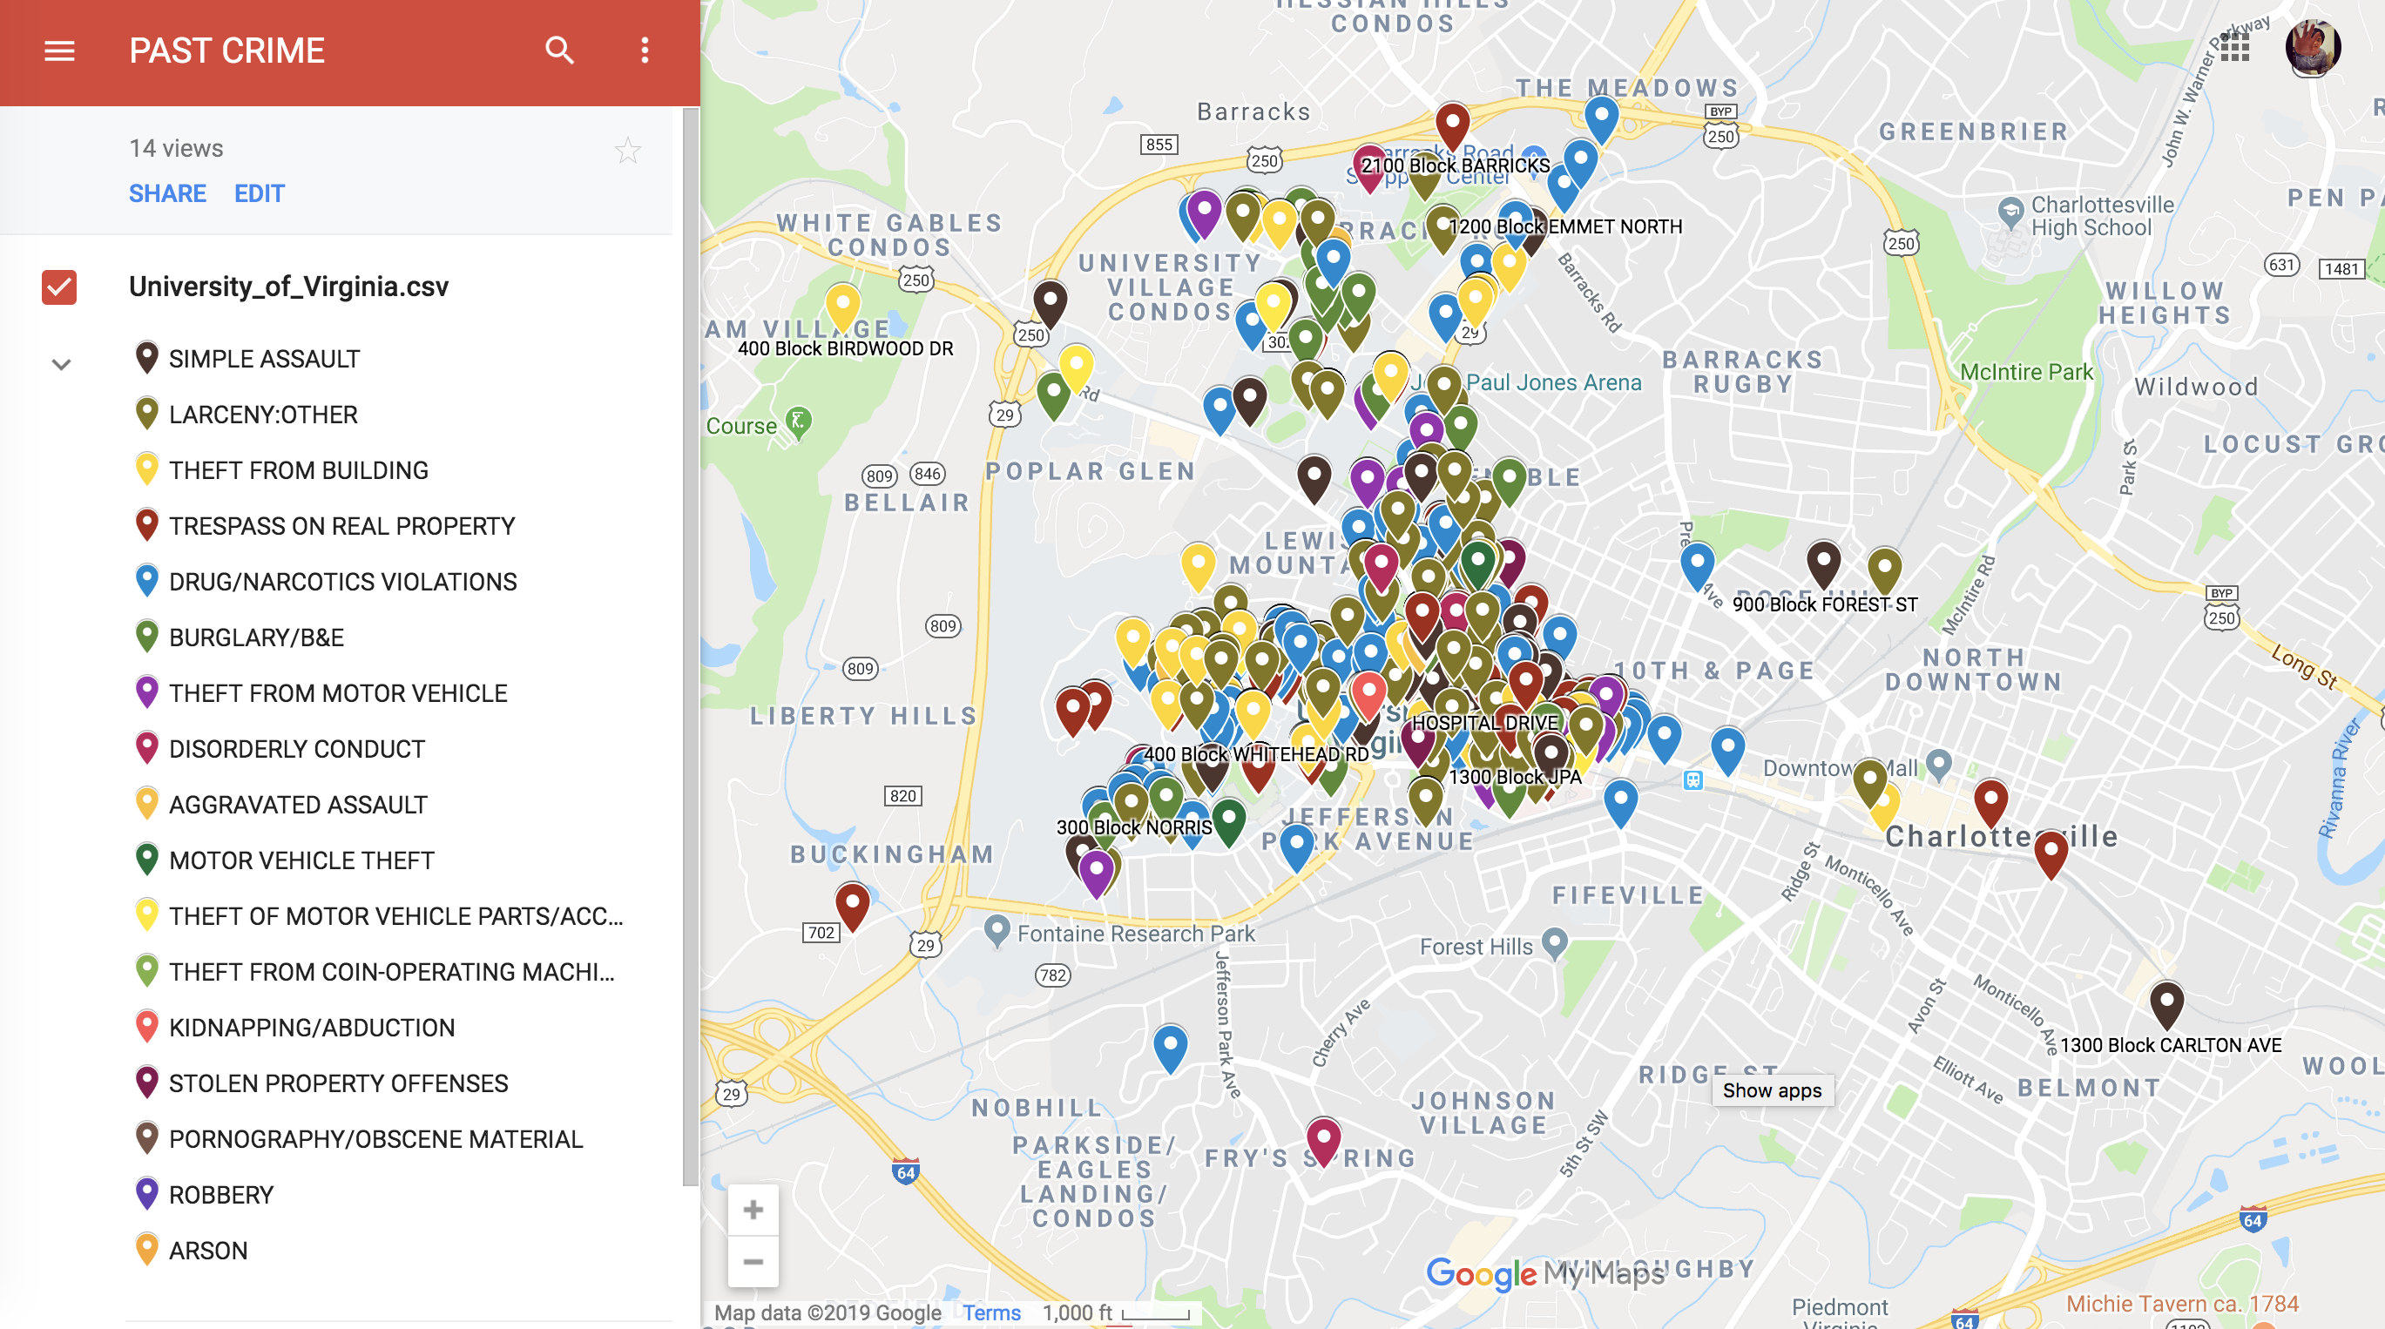Zoom in using the plus control
This screenshot has height=1329, width=2385.
click(753, 1210)
